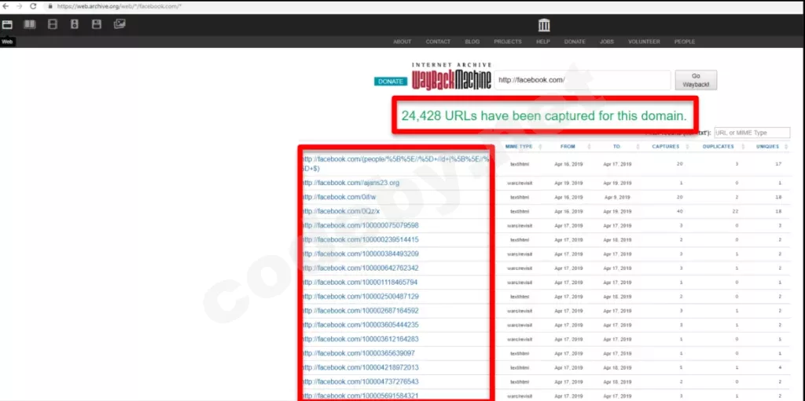Open the facebook.com/(people/%5B%5E... link
This screenshot has width=805, height=401.
click(x=395, y=163)
